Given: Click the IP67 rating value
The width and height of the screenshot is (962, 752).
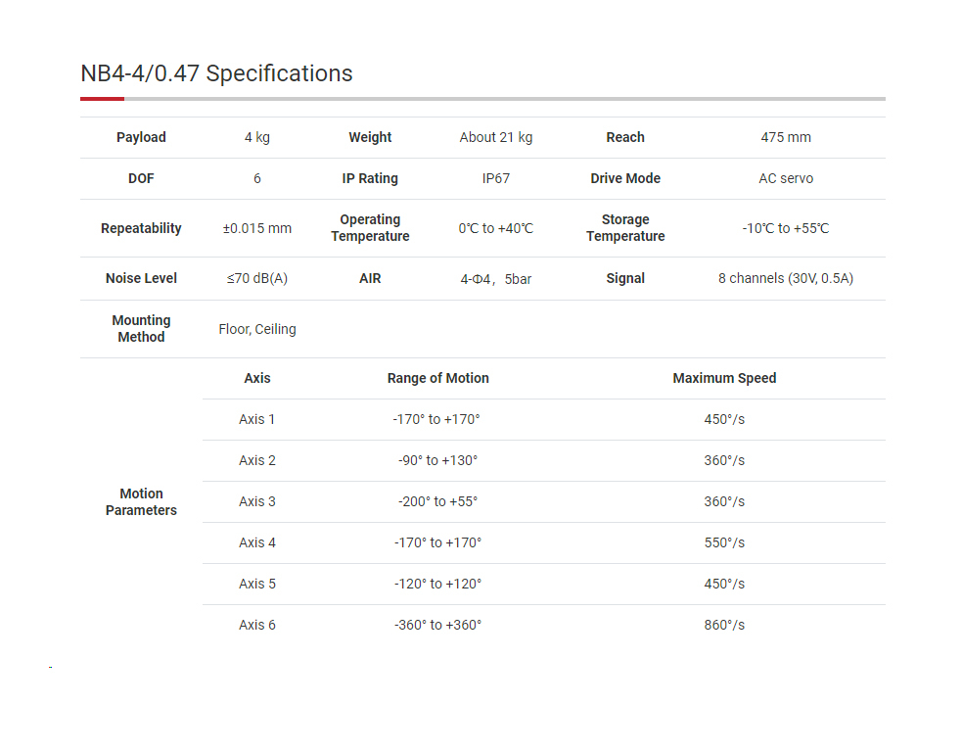Looking at the screenshot, I should [496, 178].
